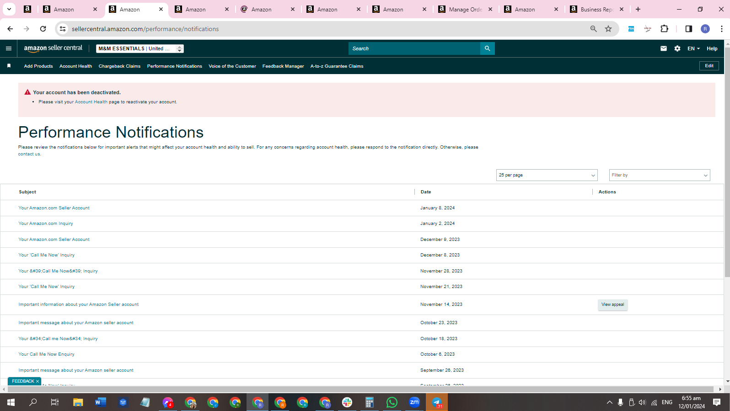This screenshot has width=730, height=411.
Task: Open WhatsApp from the taskbar
Action: coord(392,402)
